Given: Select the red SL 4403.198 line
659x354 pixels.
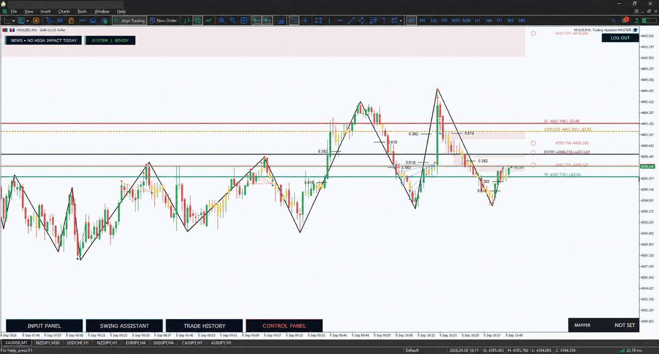Looking at the screenshot, I should tap(320, 124).
